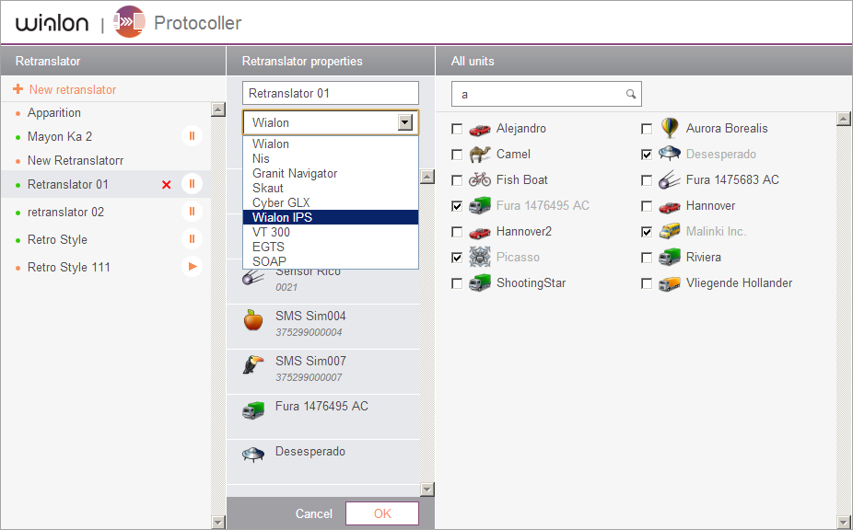Click the OK button
Image resolution: width=853 pixels, height=530 pixels.
click(382, 513)
